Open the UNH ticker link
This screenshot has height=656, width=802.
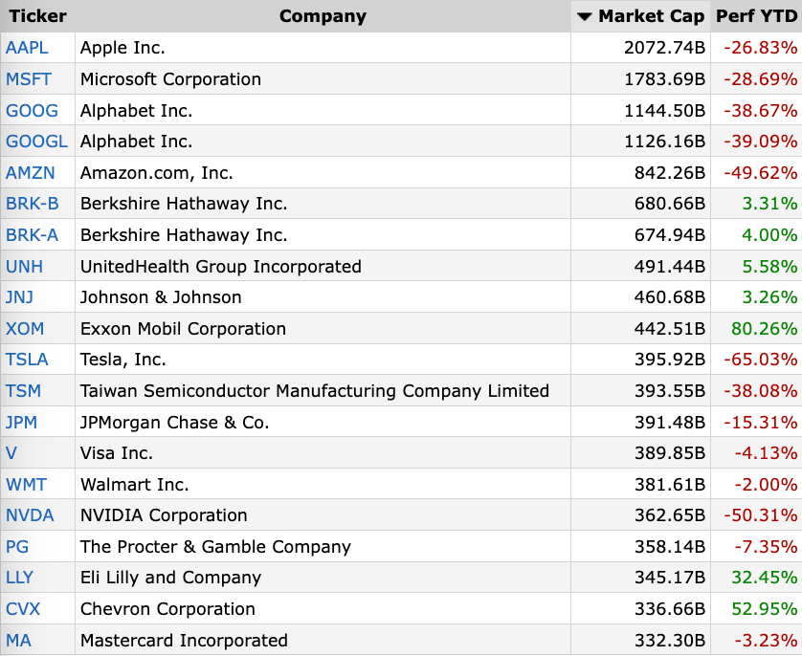click(24, 266)
